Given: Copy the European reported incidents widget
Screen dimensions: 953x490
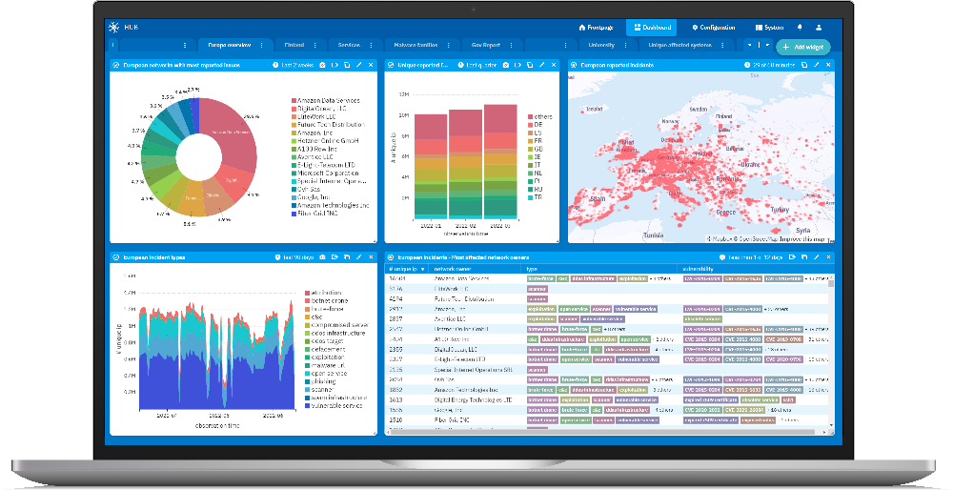Looking at the screenshot, I should 803,65.
